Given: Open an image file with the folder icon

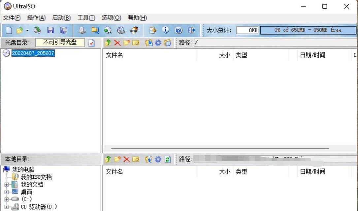Looking at the screenshot, I should click(20, 30).
